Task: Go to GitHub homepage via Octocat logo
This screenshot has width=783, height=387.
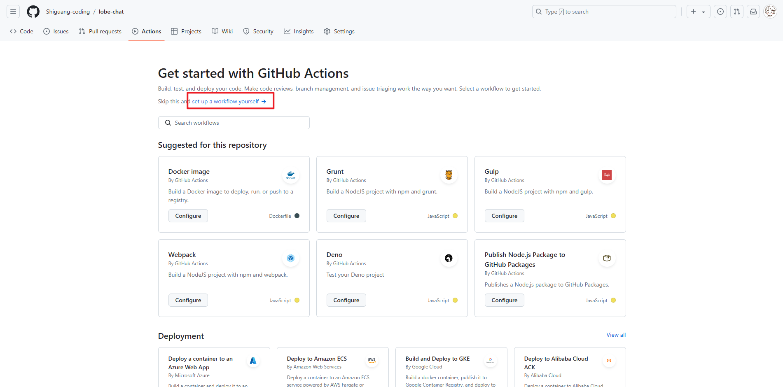Action: pyautogui.click(x=33, y=12)
